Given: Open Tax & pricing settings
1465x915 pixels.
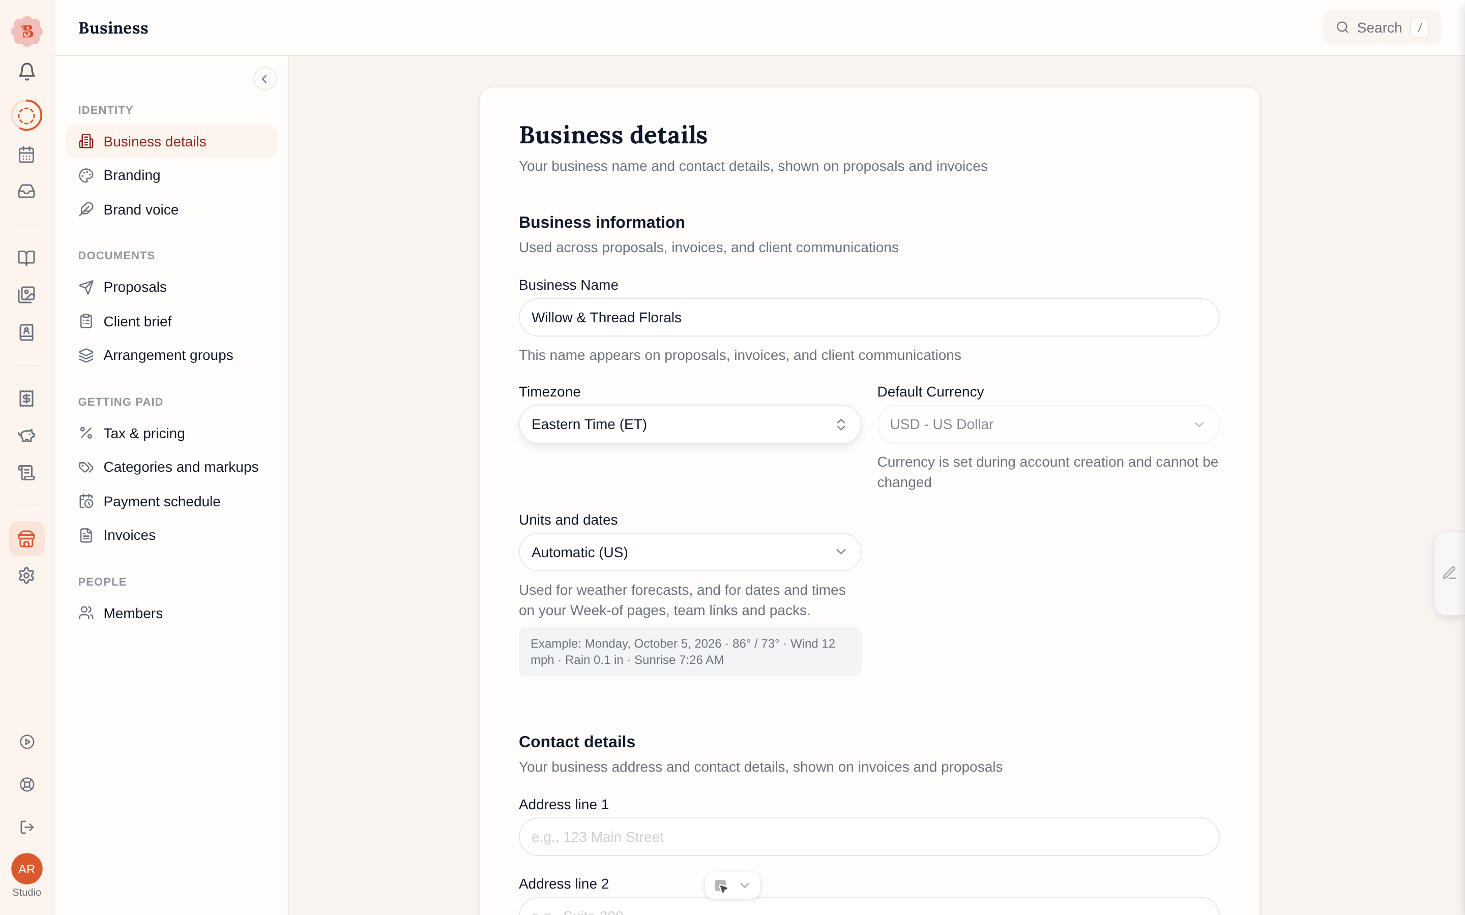Looking at the screenshot, I should tap(171, 433).
